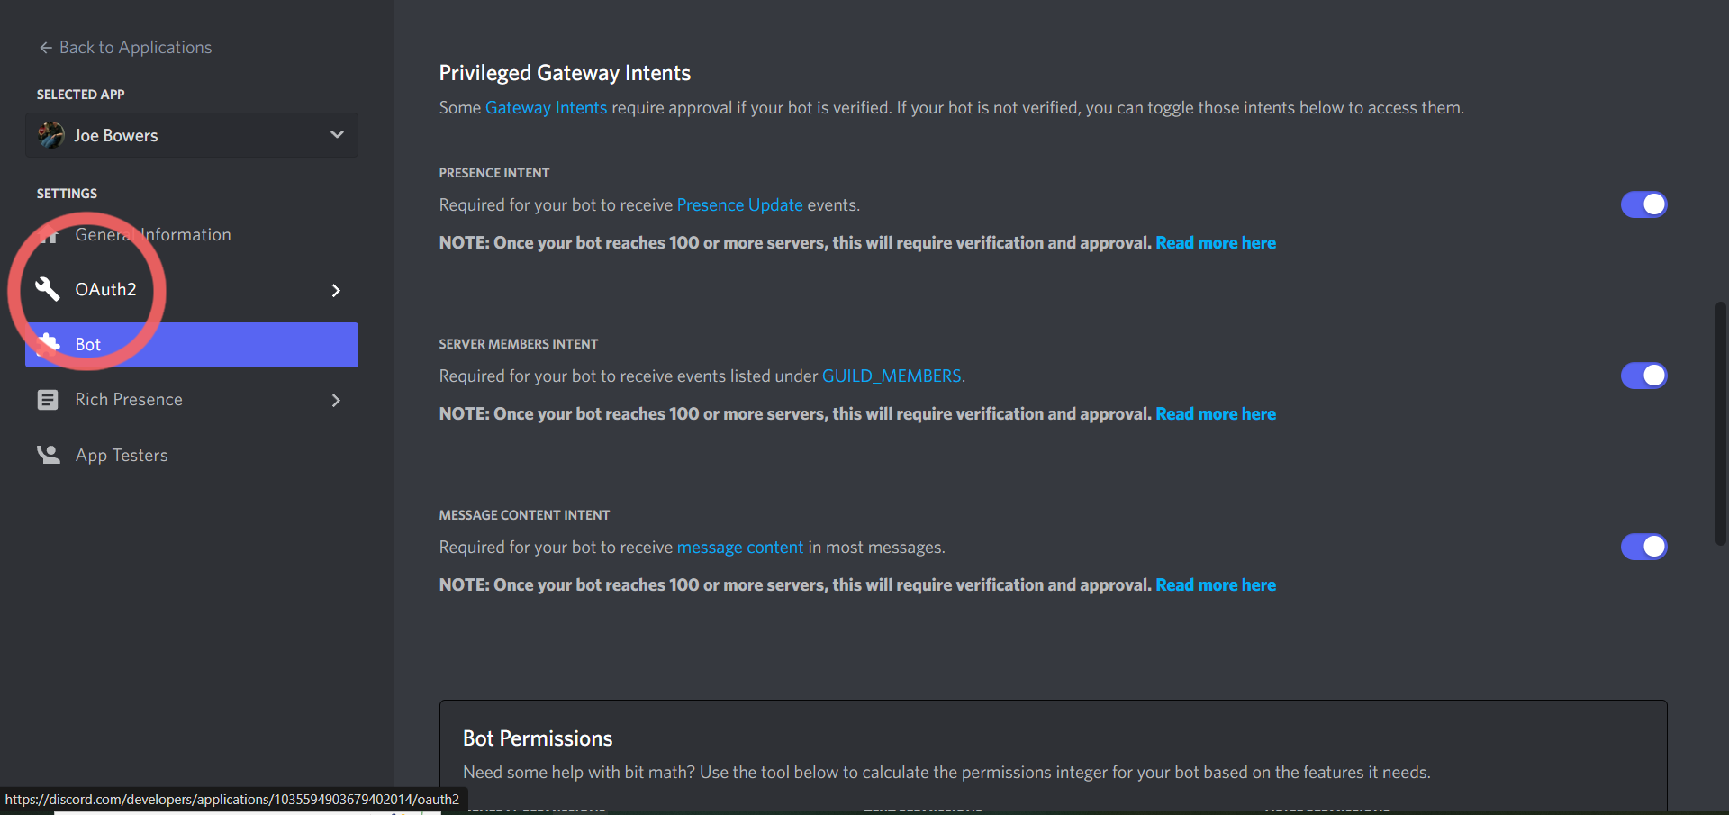Click the vertical page scrollbar
The width and height of the screenshot is (1729, 815).
(x=1721, y=423)
